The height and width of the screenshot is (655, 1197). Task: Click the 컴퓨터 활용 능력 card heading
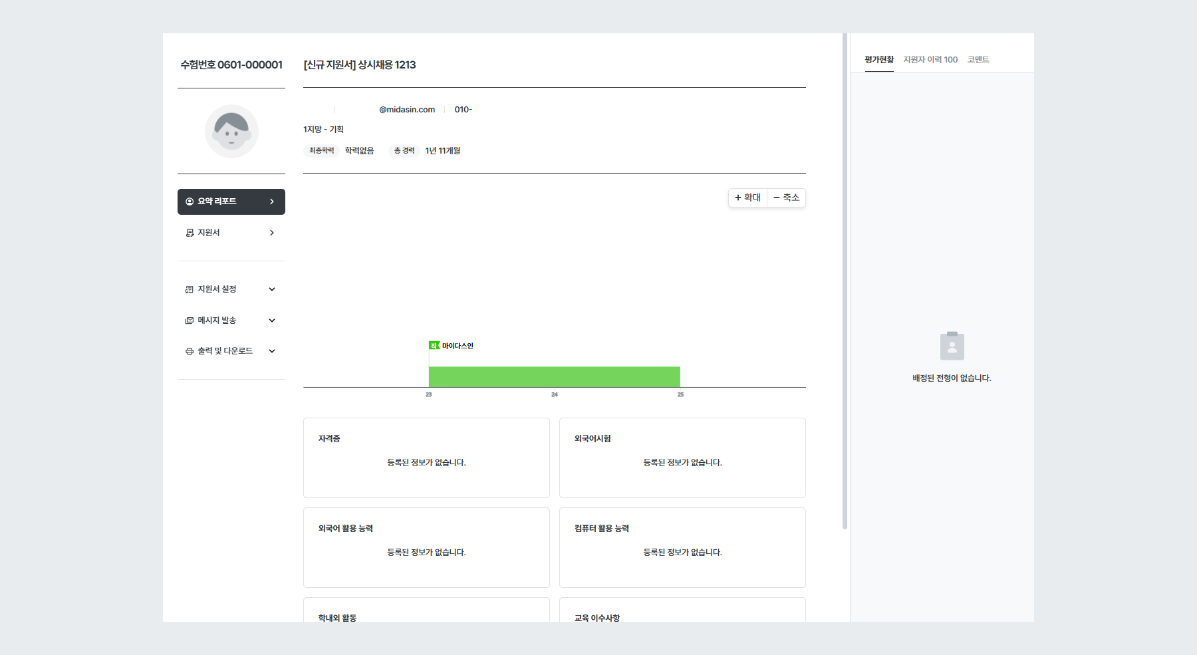click(x=602, y=529)
